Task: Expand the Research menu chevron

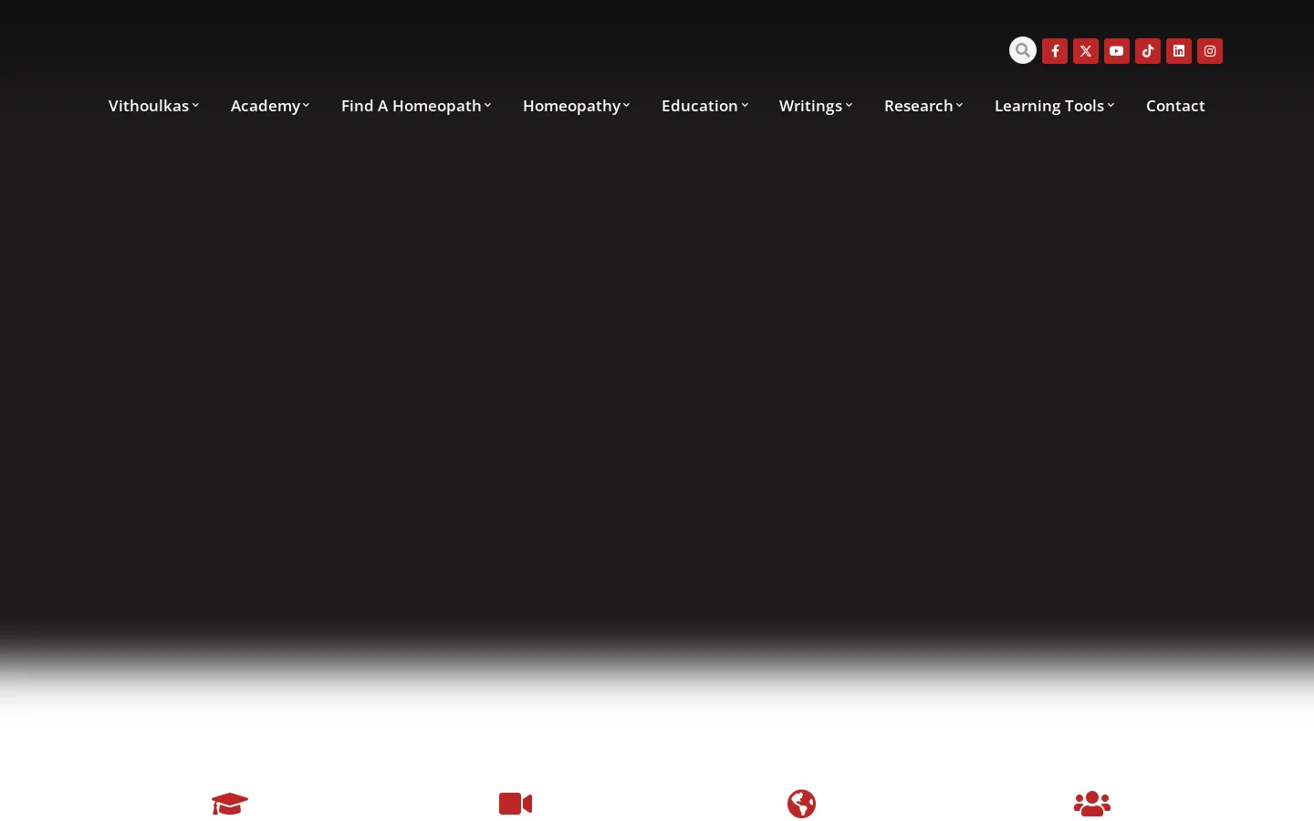Action: (x=959, y=106)
